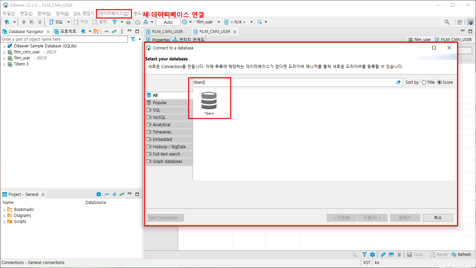The height and width of the screenshot is (268, 476).
Task: Select the film_user connection in Navigator tree
Action: (22, 58)
